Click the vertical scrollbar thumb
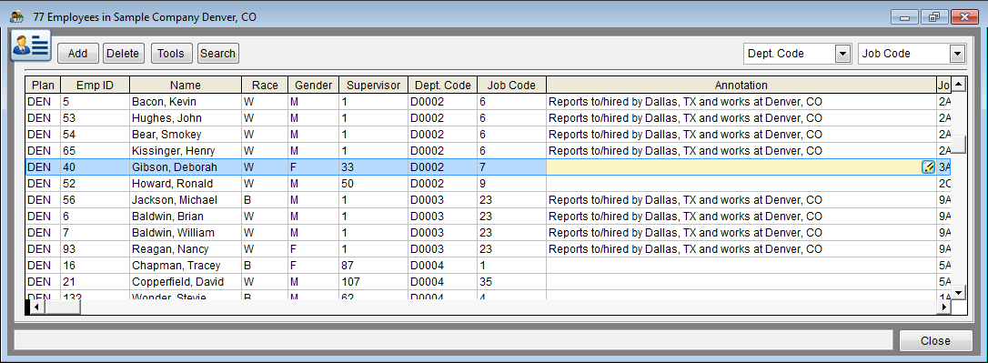Viewport: 988px width, 363px height. click(958, 144)
